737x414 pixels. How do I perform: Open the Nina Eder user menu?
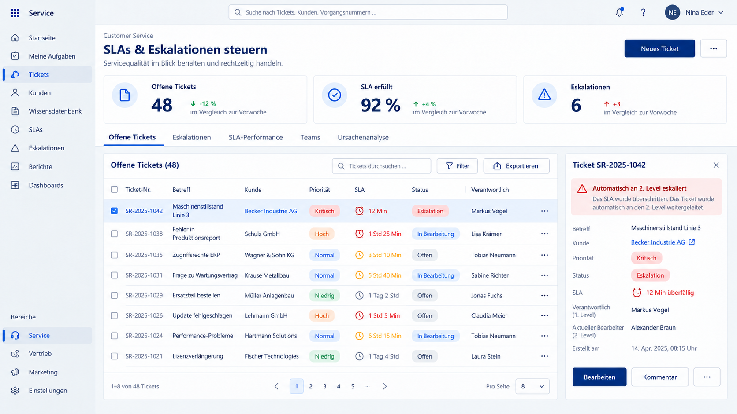[x=695, y=12]
